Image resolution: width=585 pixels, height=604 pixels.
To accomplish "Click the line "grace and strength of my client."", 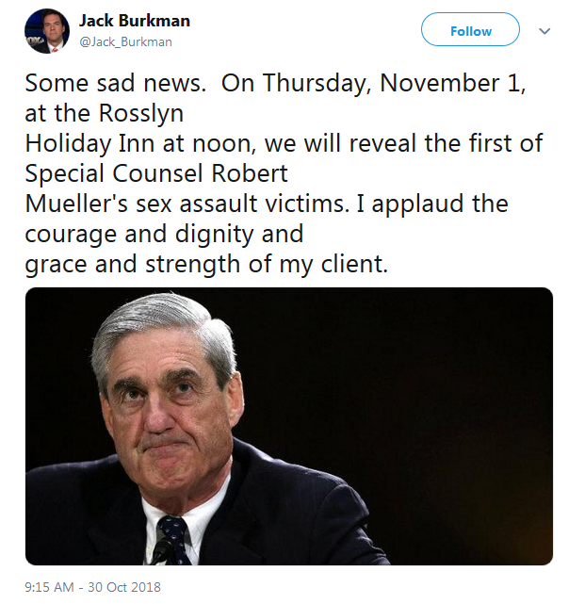I will (206, 265).
